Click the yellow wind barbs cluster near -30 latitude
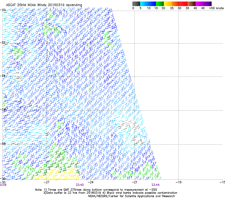Screen dimensions: 225x198 pyautogui.click(x=57, y=174)
